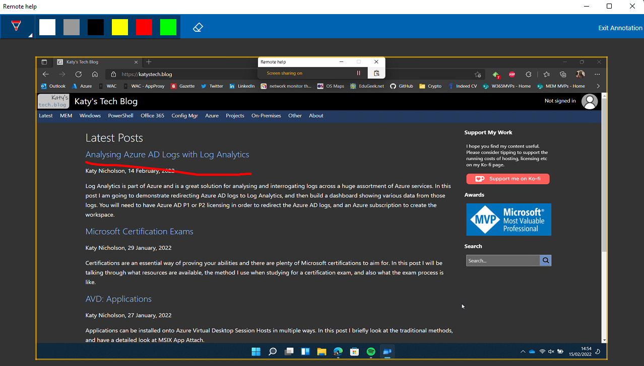Click the blog Search input field

pos(502,261)
